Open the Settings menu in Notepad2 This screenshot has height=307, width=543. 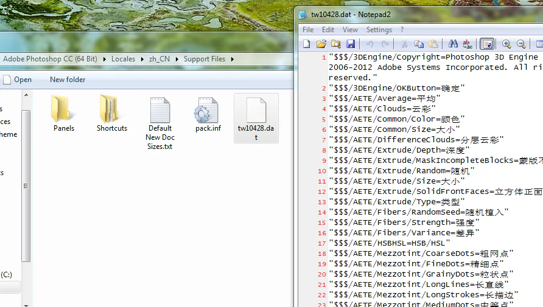[x=379, y=29]
